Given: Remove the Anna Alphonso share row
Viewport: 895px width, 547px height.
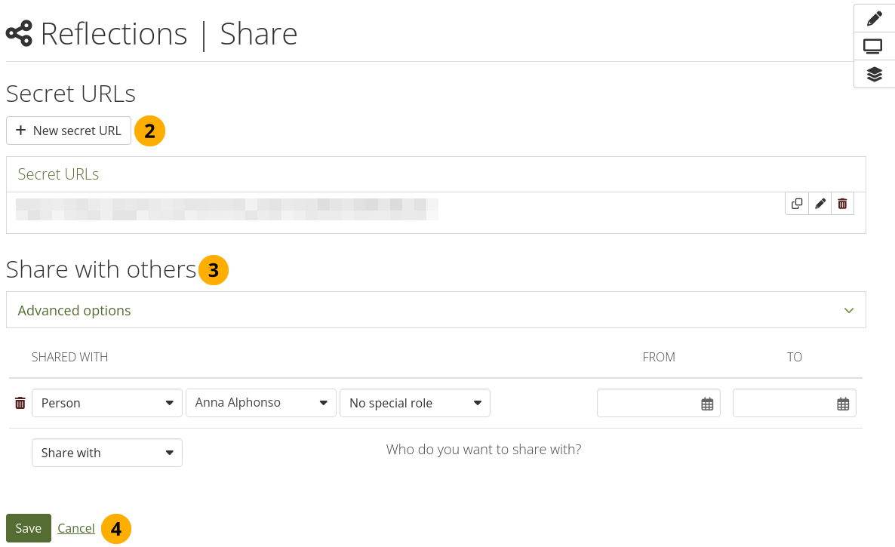Looking at the screenshot, I should (20, 403).
